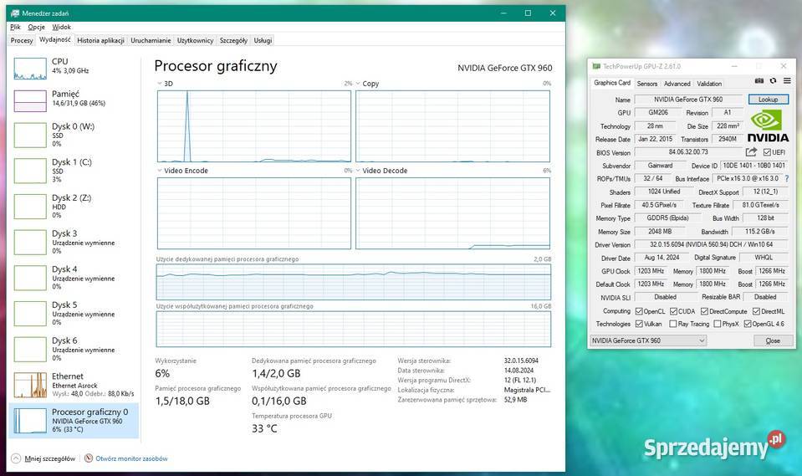Collapse view with Mniej szczegółów

[x=44, y=458]
